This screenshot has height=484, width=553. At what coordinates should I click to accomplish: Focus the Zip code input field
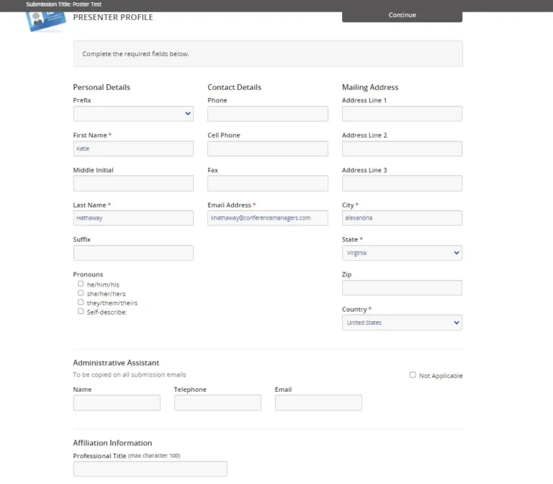click(402, 288)
